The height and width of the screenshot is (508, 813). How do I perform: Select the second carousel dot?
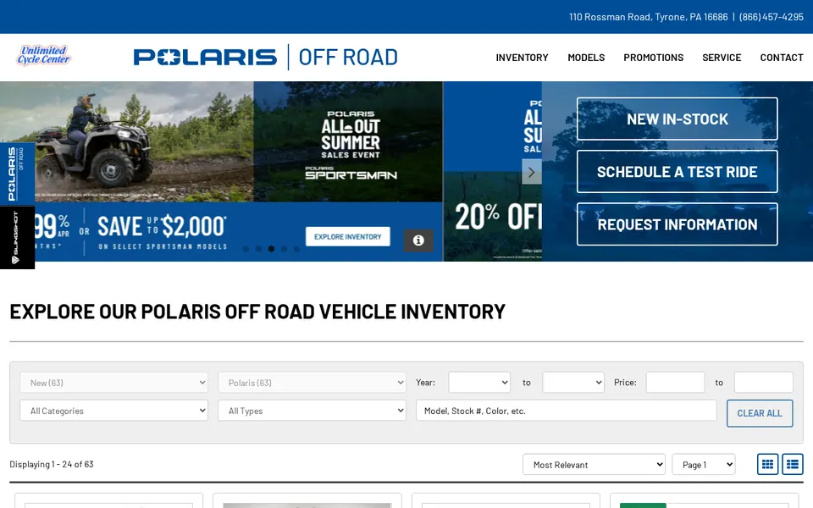click(x=258, y=249)
